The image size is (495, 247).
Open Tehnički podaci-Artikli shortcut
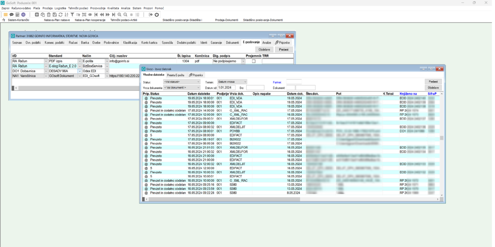[124, 20]
